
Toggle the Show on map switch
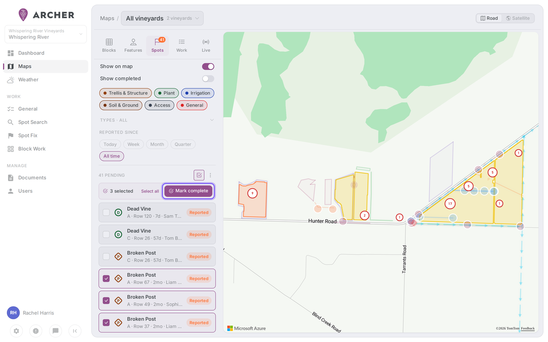coord(208,66)
